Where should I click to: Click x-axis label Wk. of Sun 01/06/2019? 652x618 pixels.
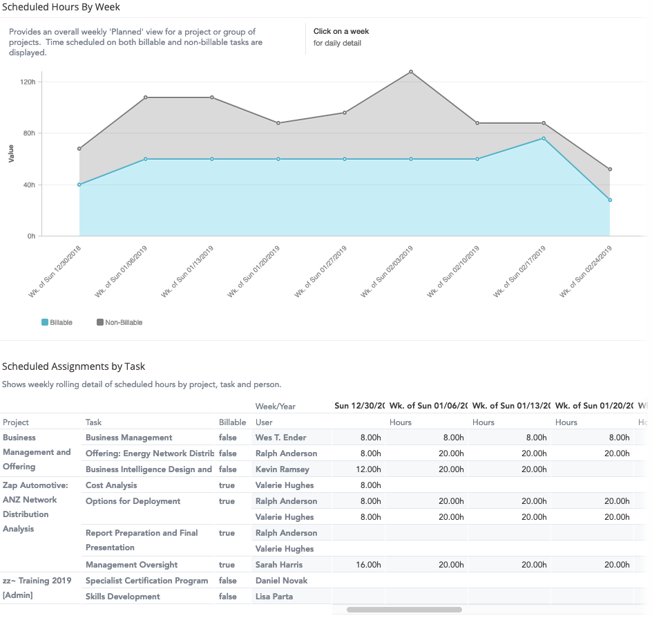point(122,272)
